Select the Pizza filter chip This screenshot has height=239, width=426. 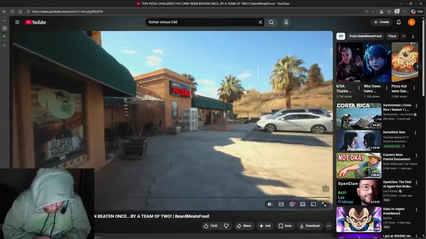click(x=392, y=36)
